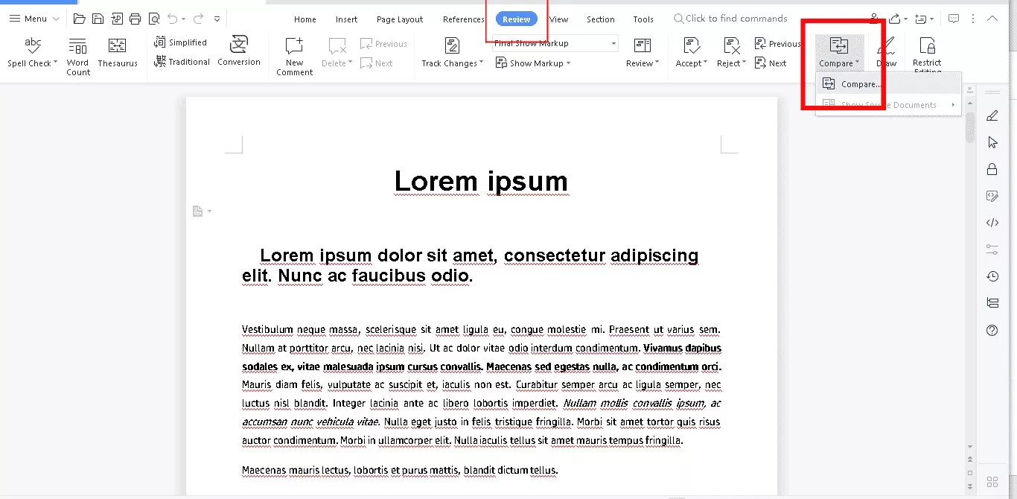Open print preview icon

153,19
